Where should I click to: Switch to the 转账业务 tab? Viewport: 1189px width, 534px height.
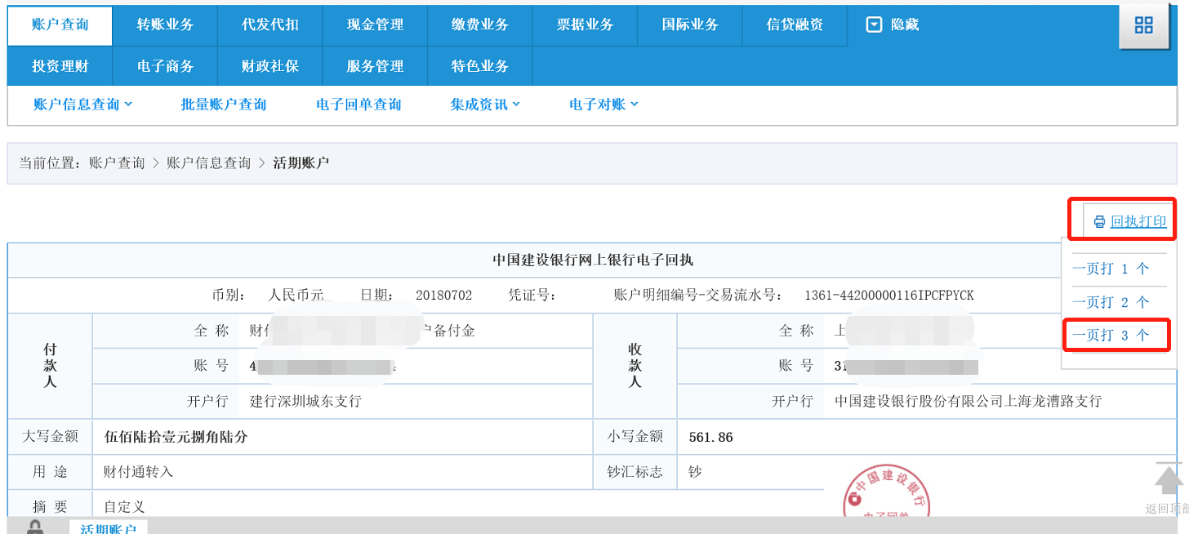(x=165, y=24)
